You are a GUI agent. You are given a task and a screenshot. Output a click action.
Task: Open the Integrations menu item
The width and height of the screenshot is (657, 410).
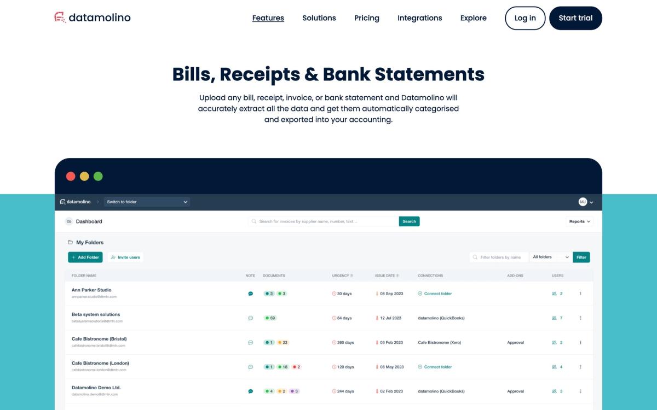[x=420, y=18]
